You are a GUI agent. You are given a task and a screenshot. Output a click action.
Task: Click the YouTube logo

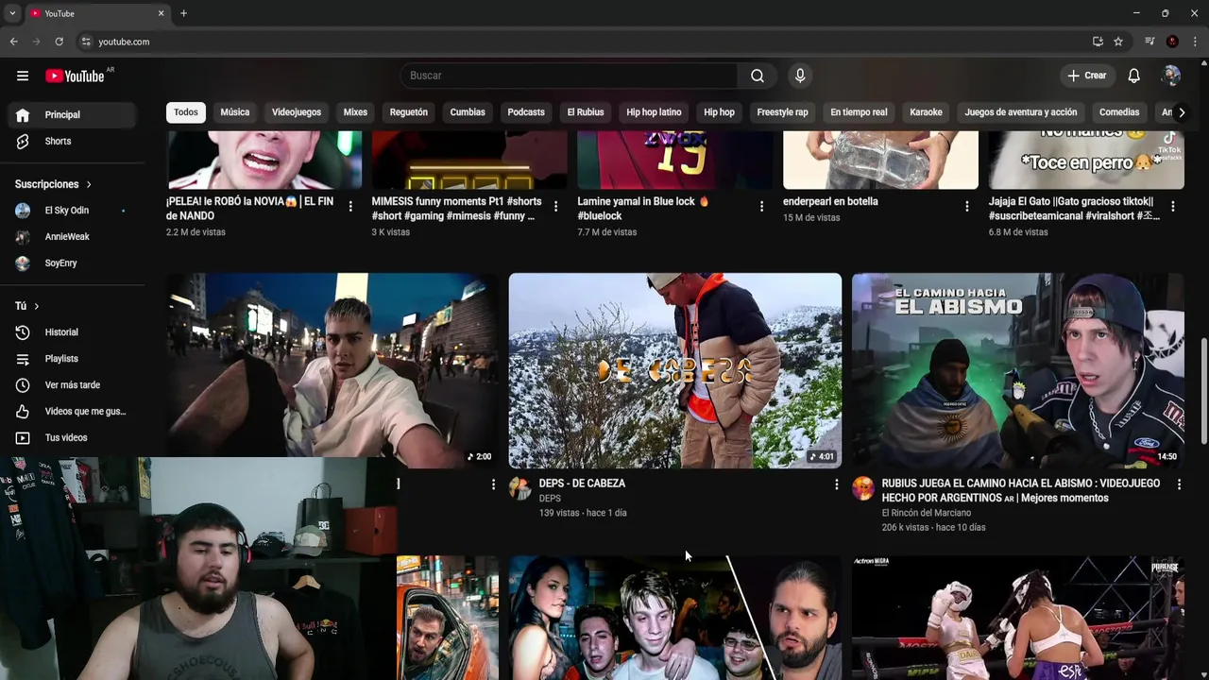(75, 76)
